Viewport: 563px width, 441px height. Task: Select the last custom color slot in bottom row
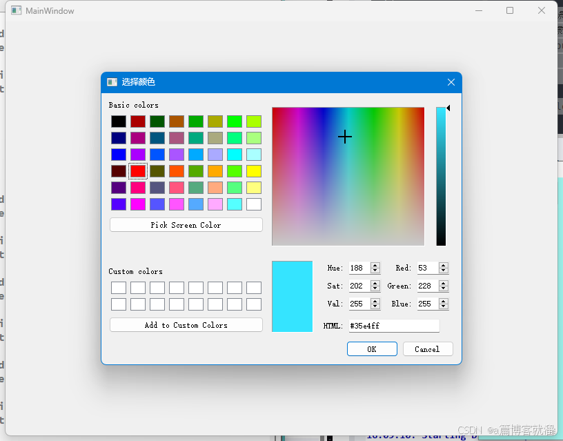click(x=254, y=304)
